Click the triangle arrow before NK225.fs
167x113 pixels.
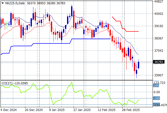tap(3, 3)
